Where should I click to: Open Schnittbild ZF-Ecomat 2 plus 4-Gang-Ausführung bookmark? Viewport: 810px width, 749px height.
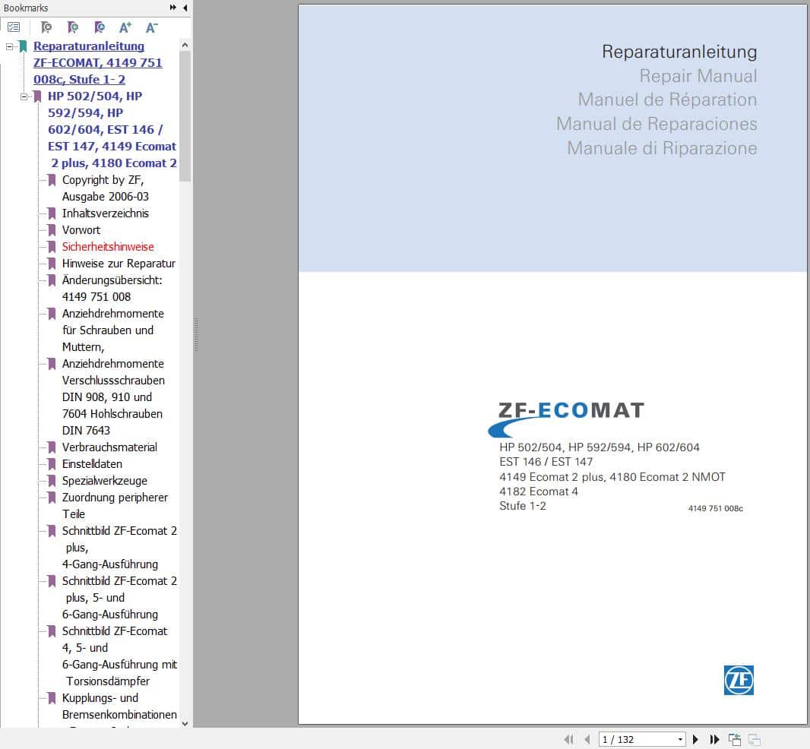pos(119,548)
